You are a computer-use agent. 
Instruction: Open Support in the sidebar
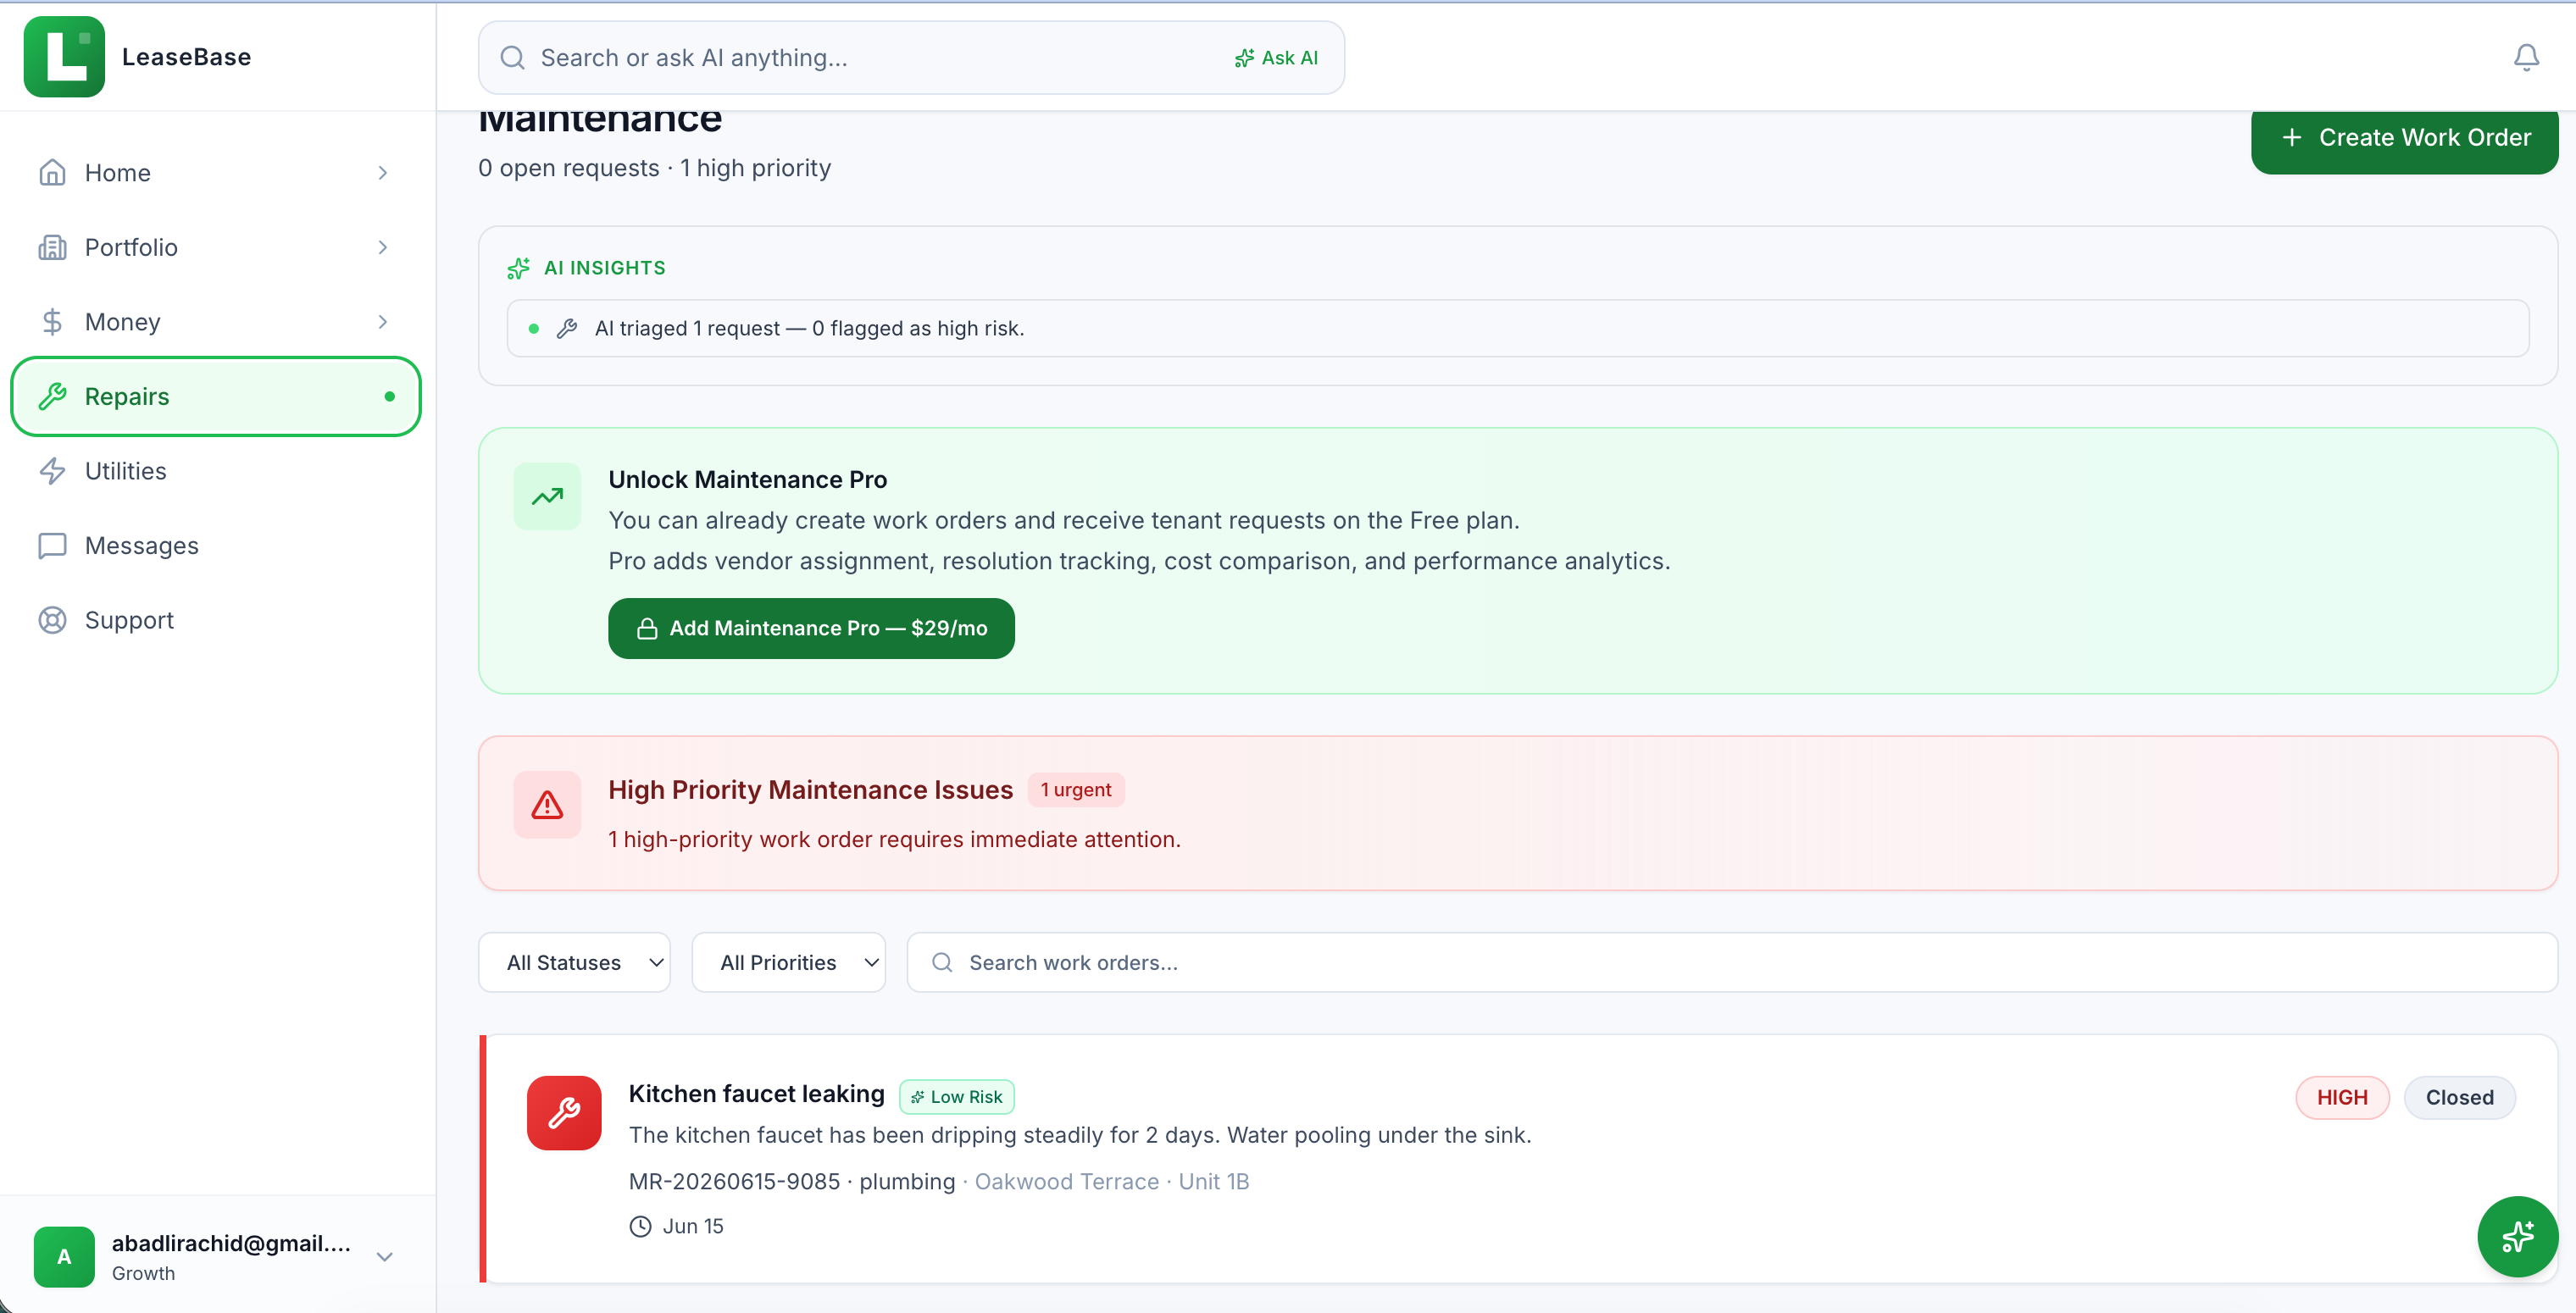pos(216,620)
